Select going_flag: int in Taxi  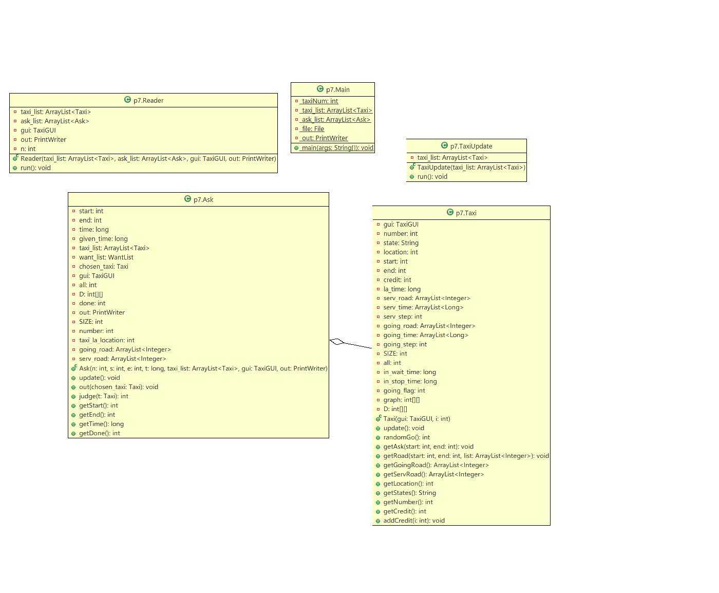tap(404, 391)
